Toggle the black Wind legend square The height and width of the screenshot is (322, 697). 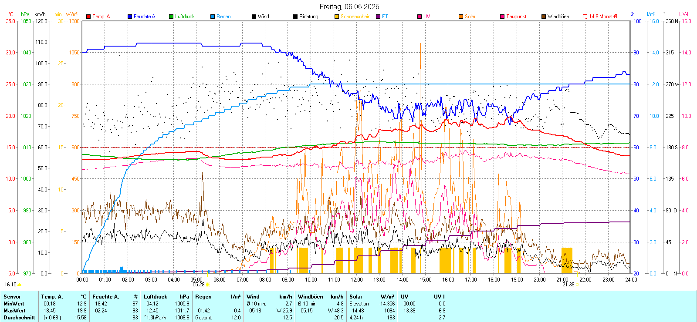tap(254, 17)
